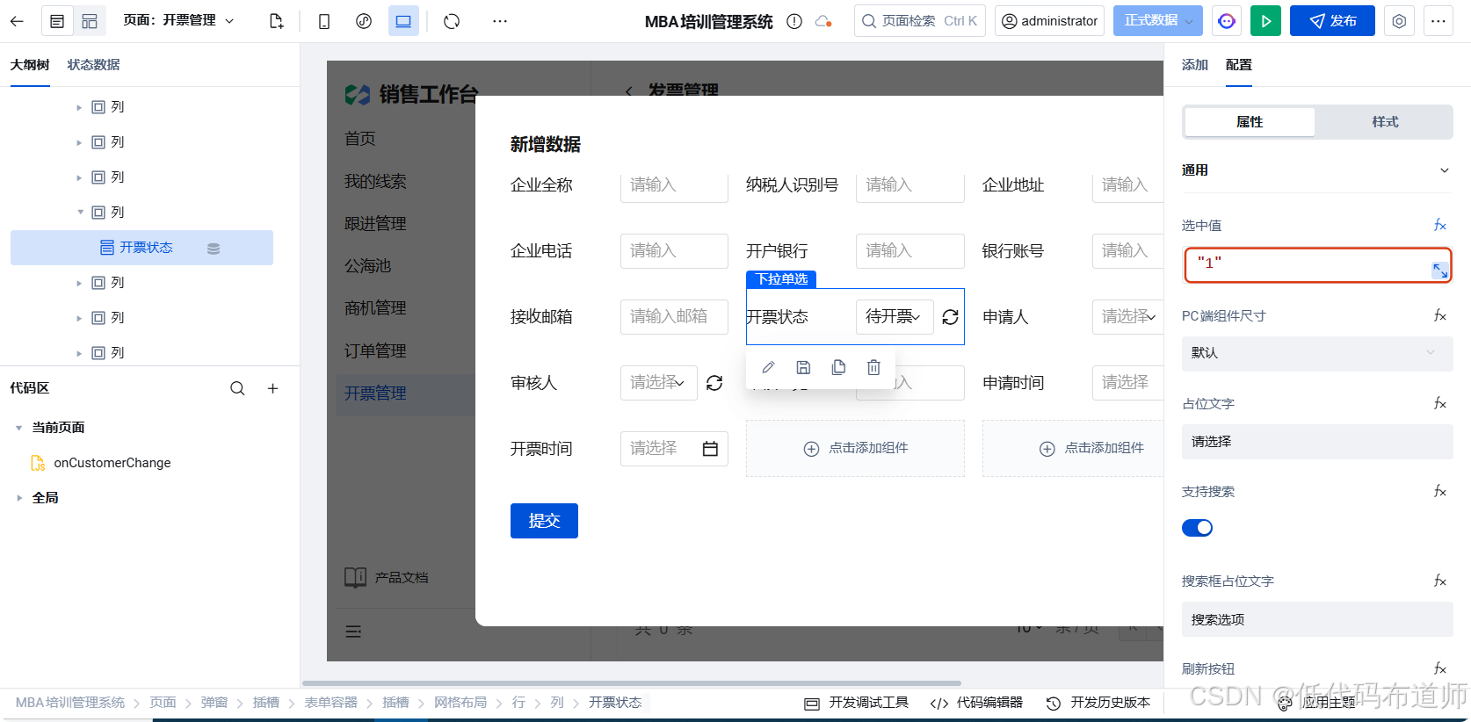Click the cloud sync status icon
1471x722 pixels.
(x=823, y=21)
